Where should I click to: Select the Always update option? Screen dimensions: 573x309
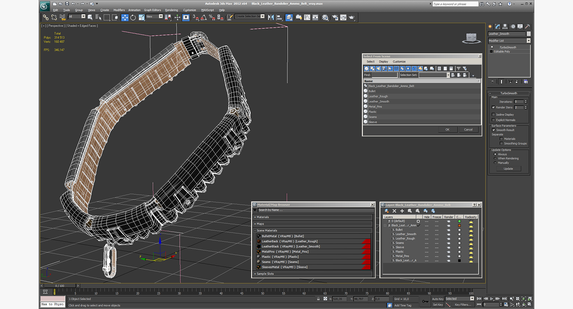pyautogui.click(x=495, y=154)
